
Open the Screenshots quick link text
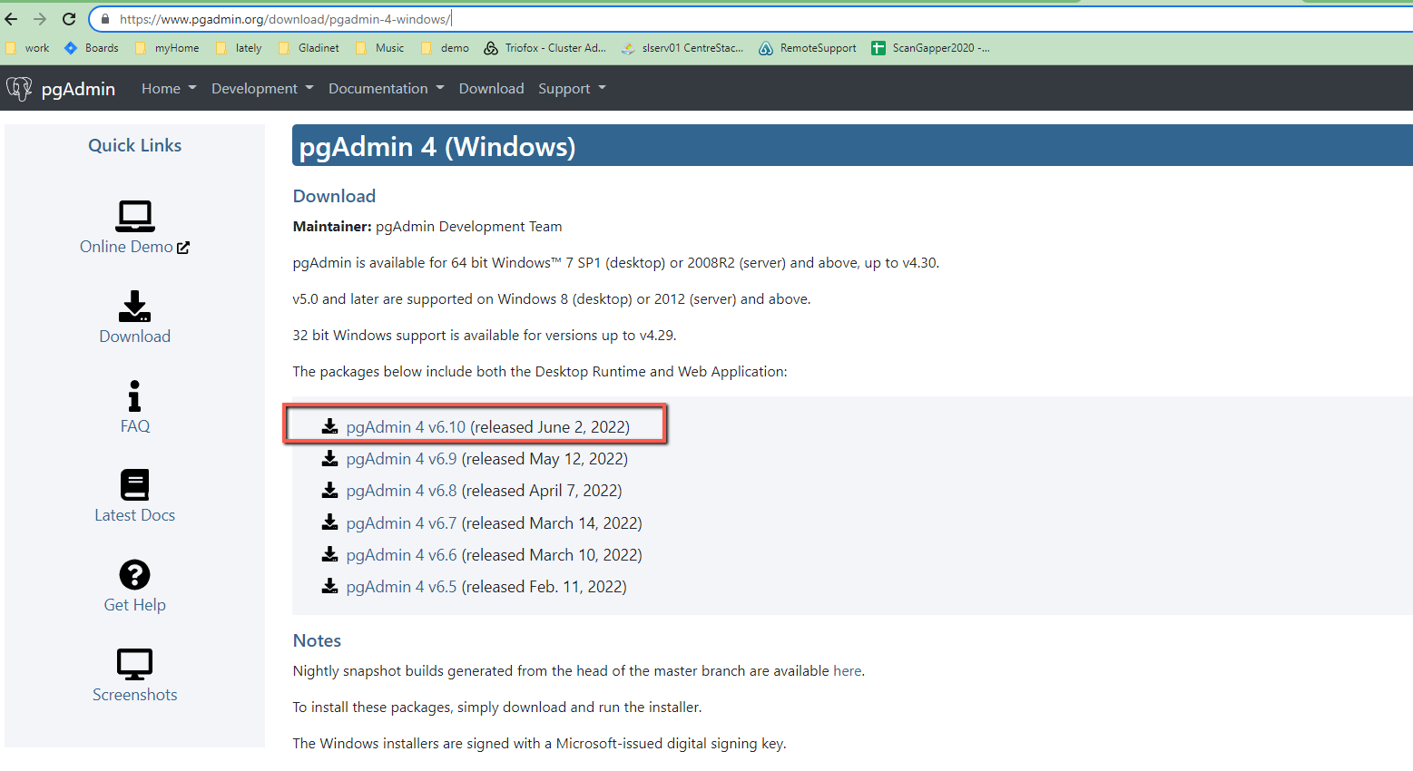(135, 695)
